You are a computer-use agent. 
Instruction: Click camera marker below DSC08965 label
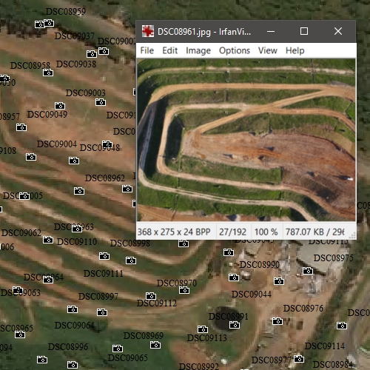click(20, 334)
